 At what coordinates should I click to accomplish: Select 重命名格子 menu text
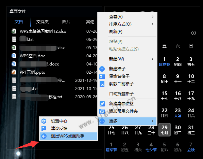(119, 76)
